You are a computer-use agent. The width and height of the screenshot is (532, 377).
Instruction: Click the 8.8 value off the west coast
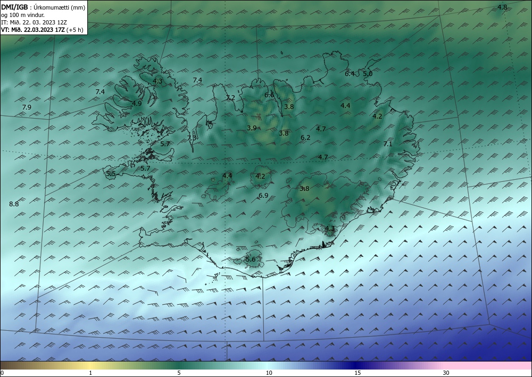[x=14, y=204]
